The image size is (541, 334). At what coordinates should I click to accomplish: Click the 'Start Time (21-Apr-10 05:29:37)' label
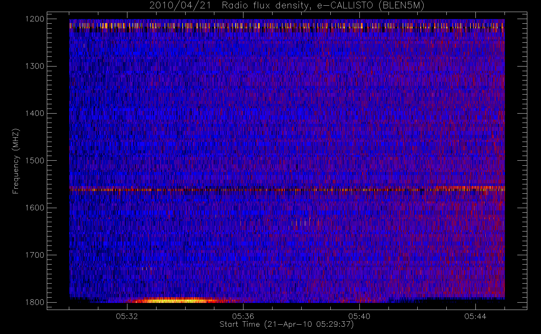click(x=287, y=324)
